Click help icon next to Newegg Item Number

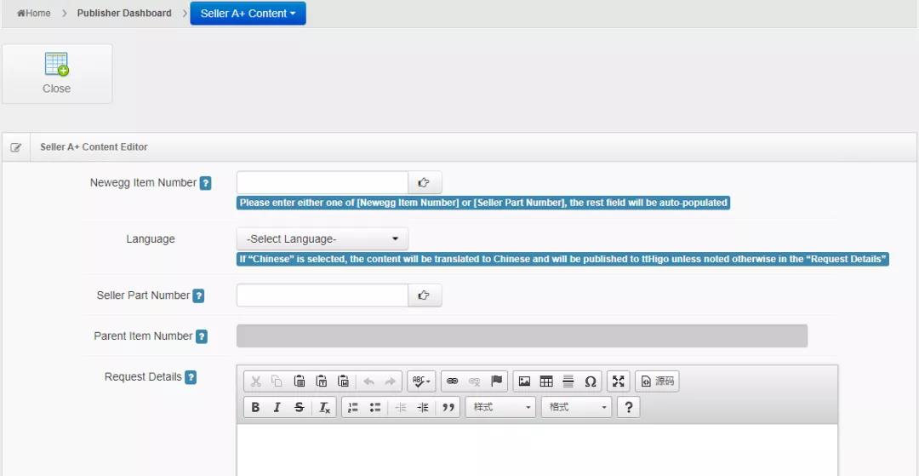(x=206, y=183)
